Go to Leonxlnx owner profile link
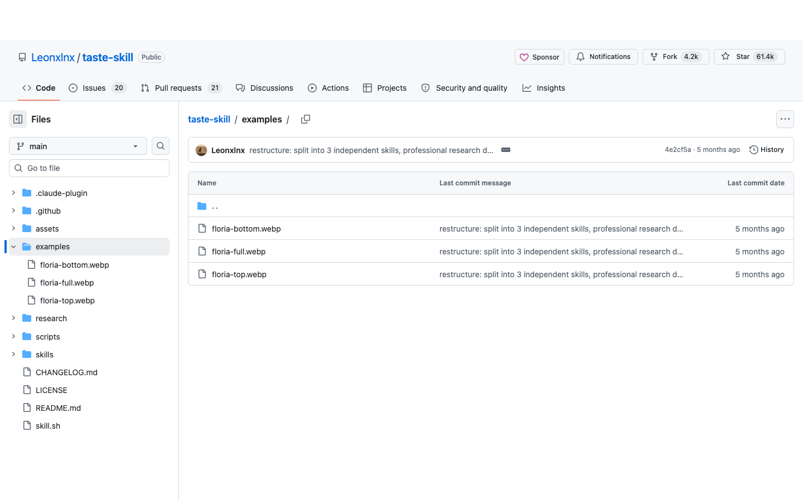Image resolution: width=803 pixels, height=501 pixels. pos(53,57)
